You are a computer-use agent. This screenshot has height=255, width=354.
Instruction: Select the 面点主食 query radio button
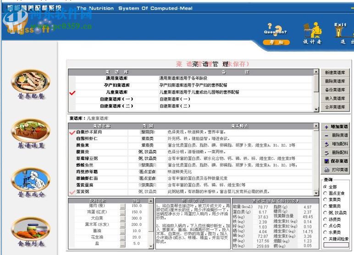(325, 193)
